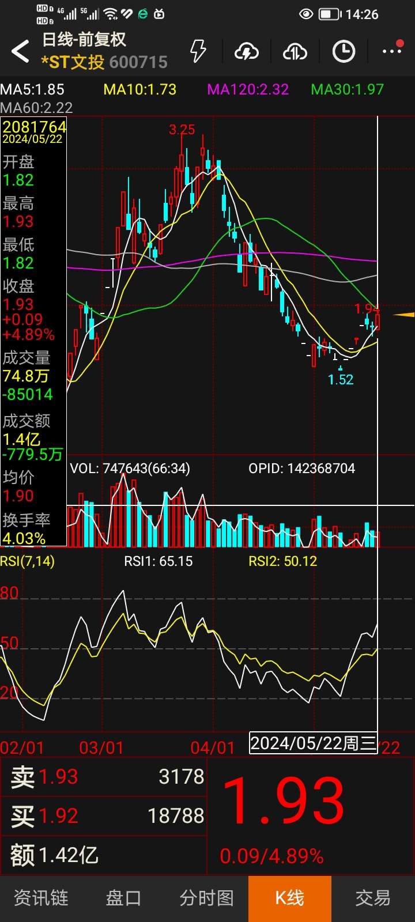Open the 交易 tab
The height and width of the screenshot is (922, 415).
(372, 898)
